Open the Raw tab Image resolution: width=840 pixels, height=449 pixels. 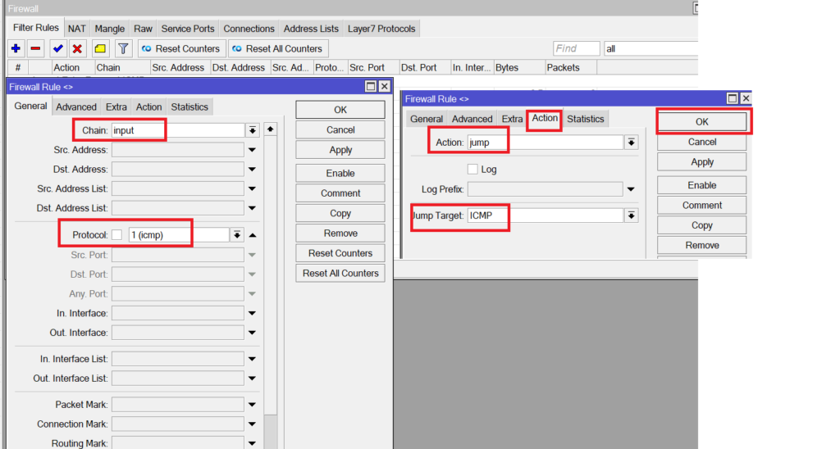pos(143,29)
